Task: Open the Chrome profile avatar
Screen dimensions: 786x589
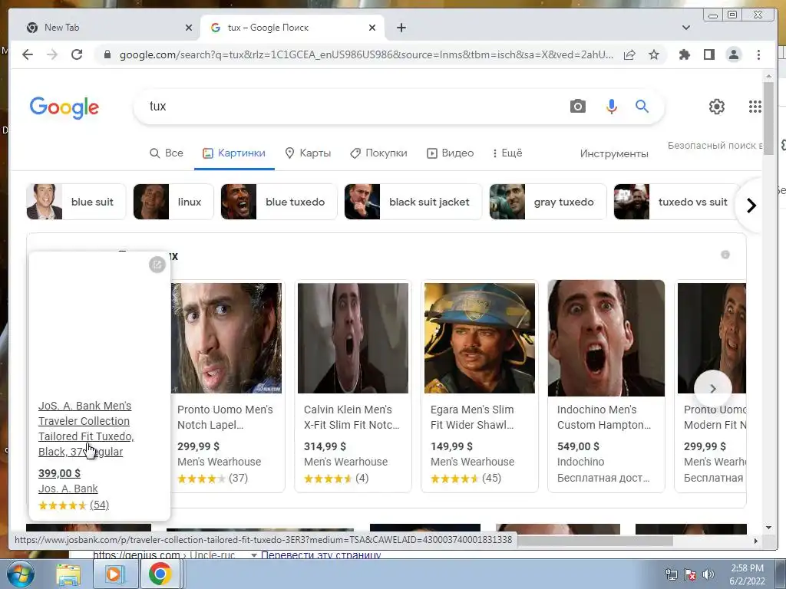Action: click(733, 54)
